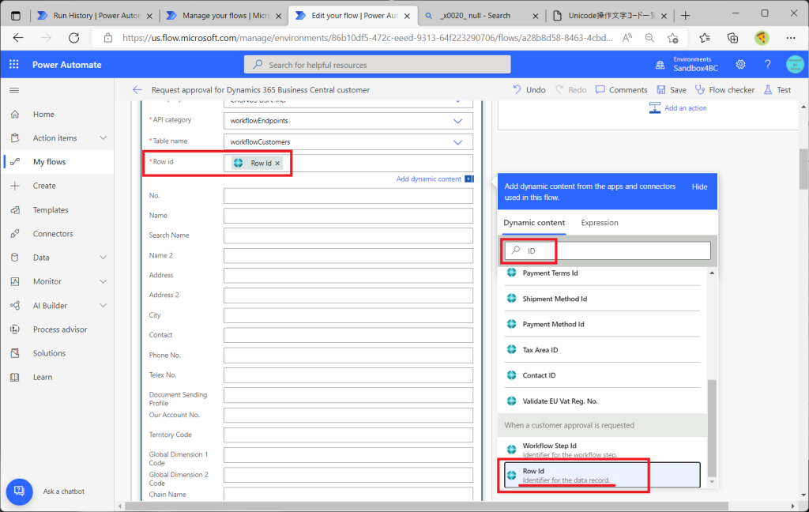Open a new browser tab
809x512 pixels.
[685, 16]
